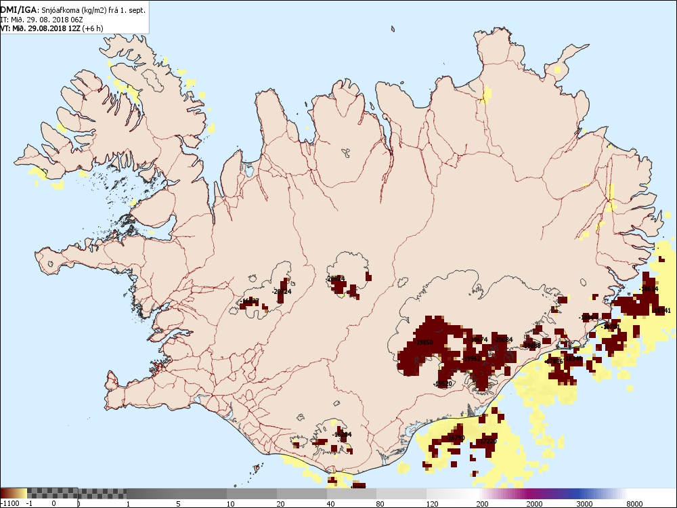Click the map value label '-18341'
This screenshot has height=508, width=677.
pos(661,311)
